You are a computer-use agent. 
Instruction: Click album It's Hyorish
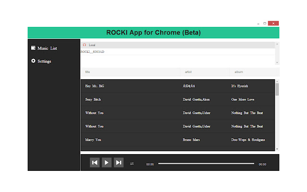[240, 86]
